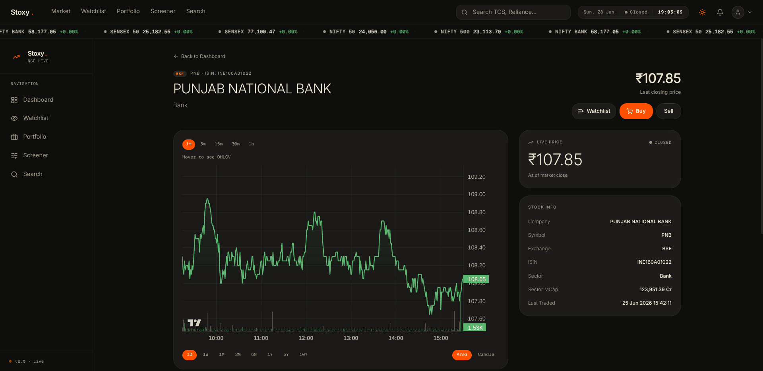Click the Screener sliders icon in sidebar

pos(14,156)
